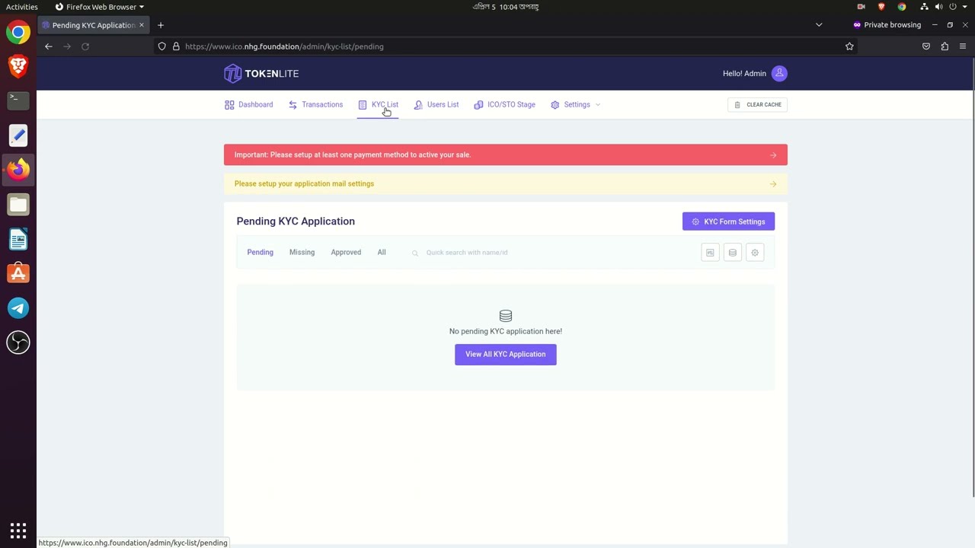Bookmark this page with the star icon
Image resolution: width=975 pixels, height=548 pixels.
[x=849, y=46]
